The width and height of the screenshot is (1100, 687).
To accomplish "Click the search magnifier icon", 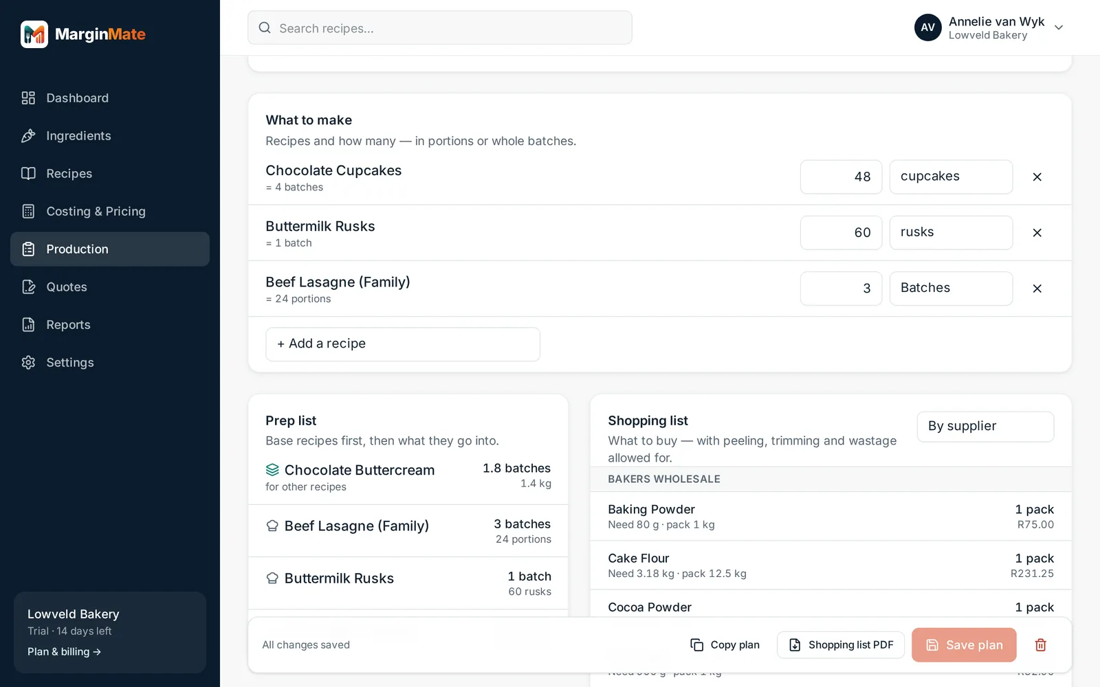I will coord(265,28).
